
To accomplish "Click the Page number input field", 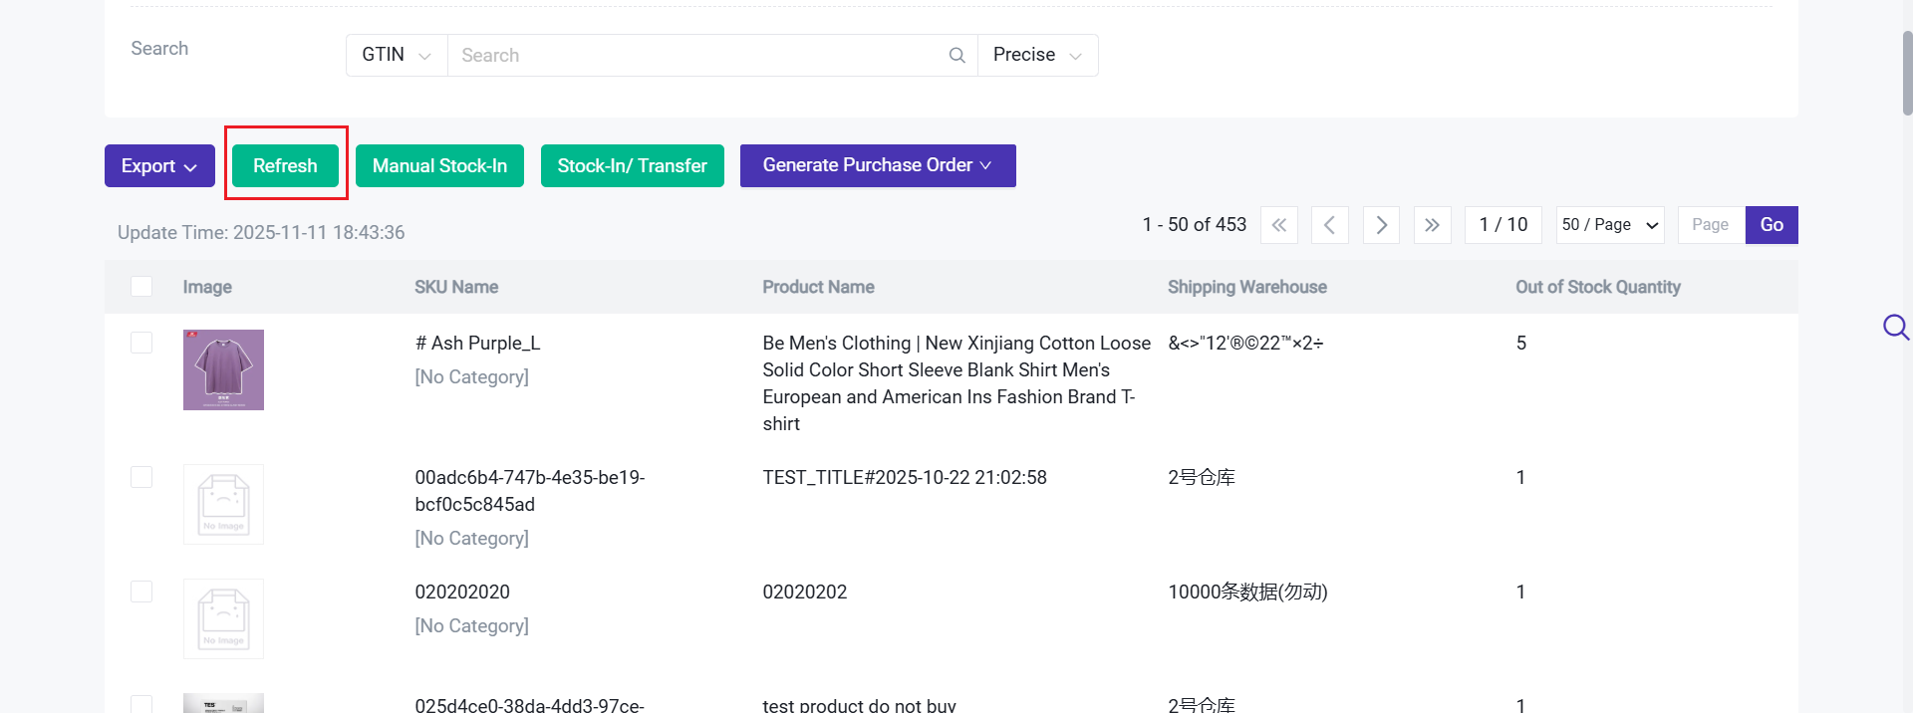I will pos(1711,225).
